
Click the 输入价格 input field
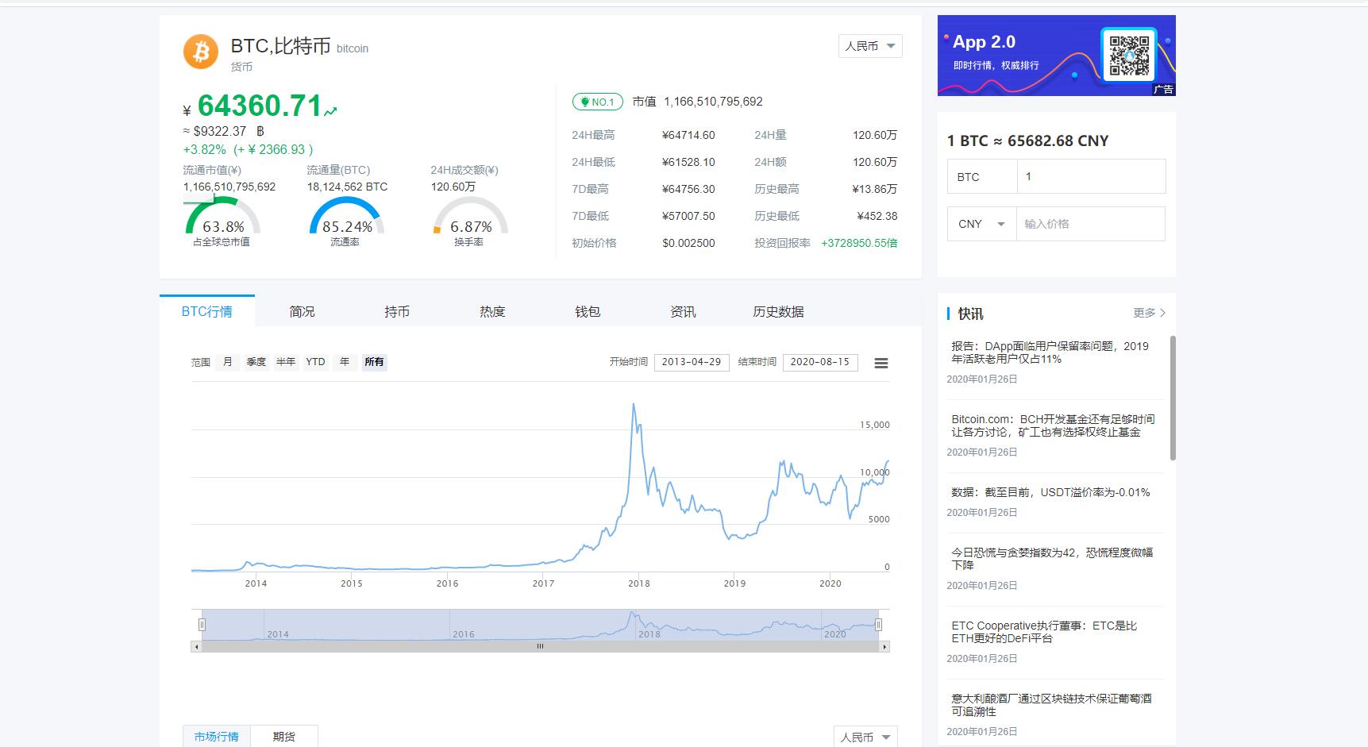[x=1090, y=224]
